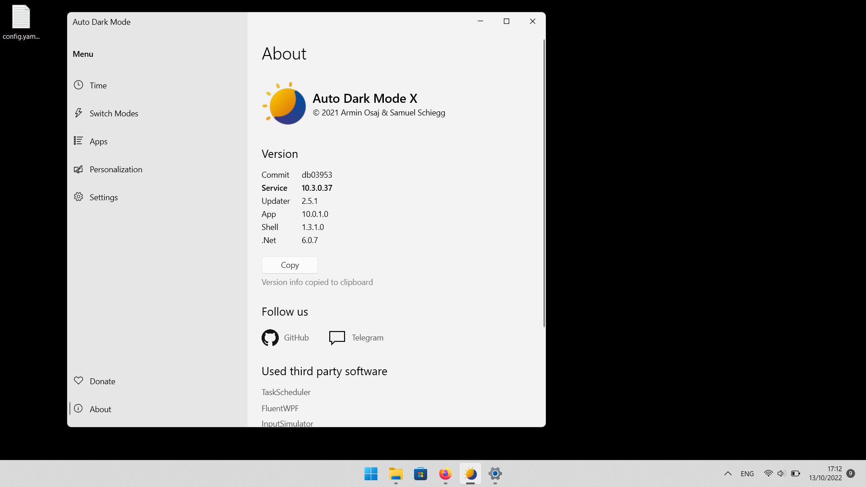Close the Auto Dark Mode window

[x=533, y=21]
